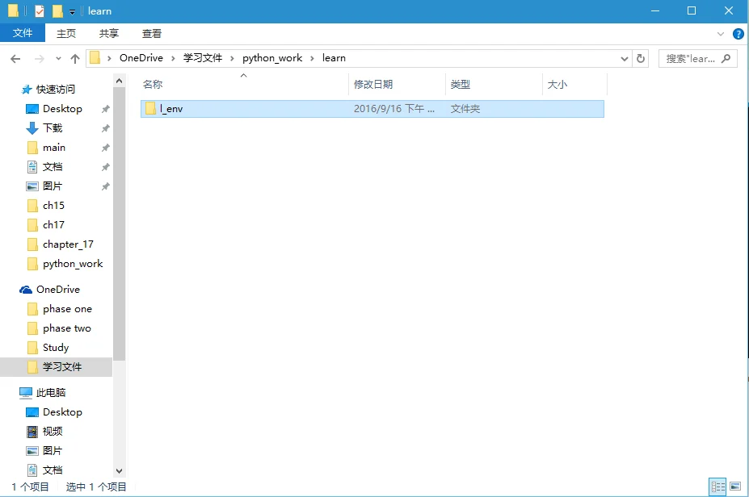The width and height of the screenshot is (749, 497).
Task: Open the chapter_17 folder in sidebar
Action: (69, 244)
